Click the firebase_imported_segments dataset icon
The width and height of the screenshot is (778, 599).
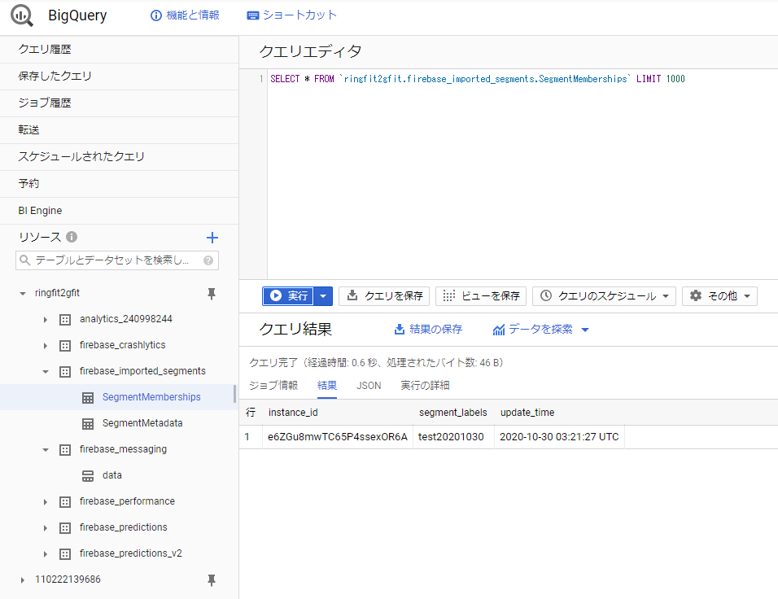[x=65, y=371]
